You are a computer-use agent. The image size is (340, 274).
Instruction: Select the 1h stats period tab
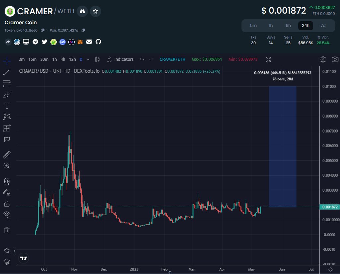[x=271, y=25]
